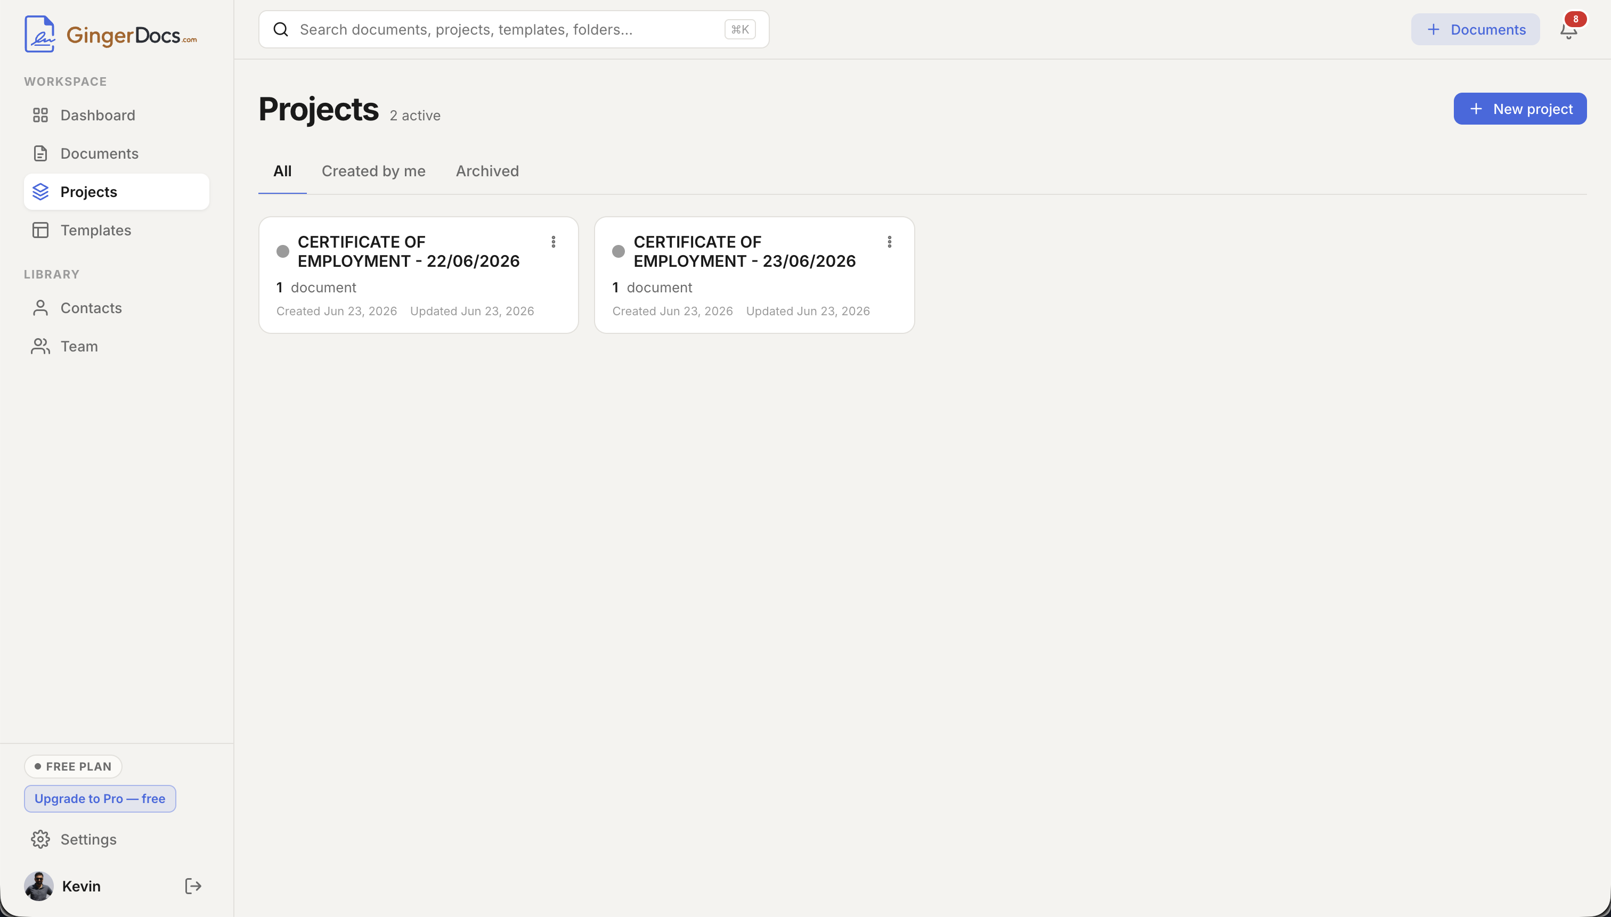Viewport: 1611px width, 917px height.
Task: Open options menu for 23/06/2026 project
Action: (889, 242)
